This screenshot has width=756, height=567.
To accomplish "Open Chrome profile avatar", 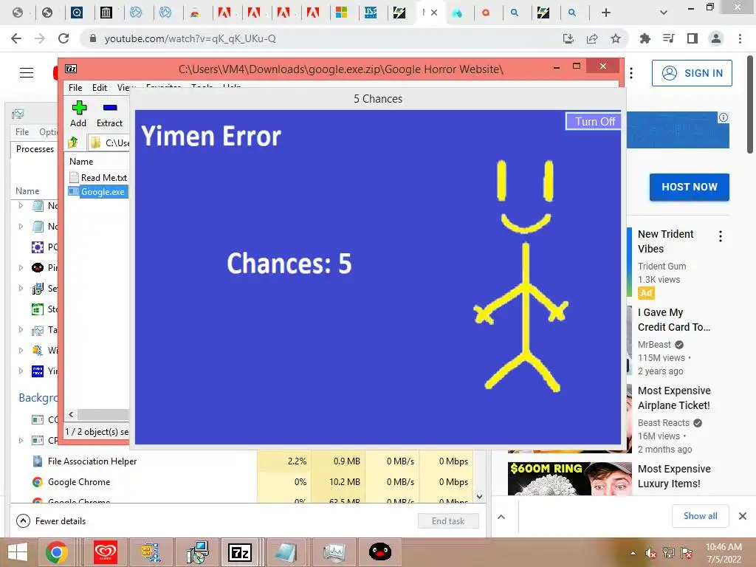I will (x=716, y=38).
